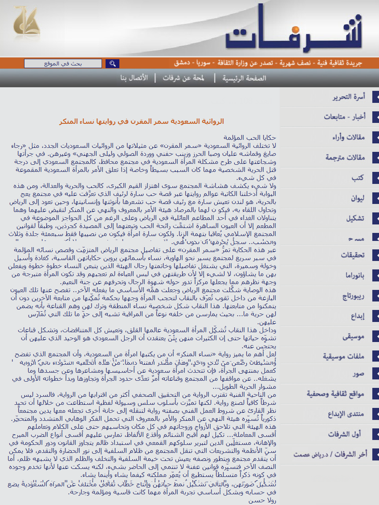The width and height of the screenshot is (379, 505).
Task: Click the magnifier search button
Action: coord(112,63)
